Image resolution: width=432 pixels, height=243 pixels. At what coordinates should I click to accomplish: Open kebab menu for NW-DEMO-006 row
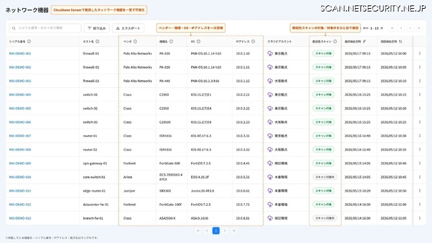pyautogui.click(x=420, y=122)
